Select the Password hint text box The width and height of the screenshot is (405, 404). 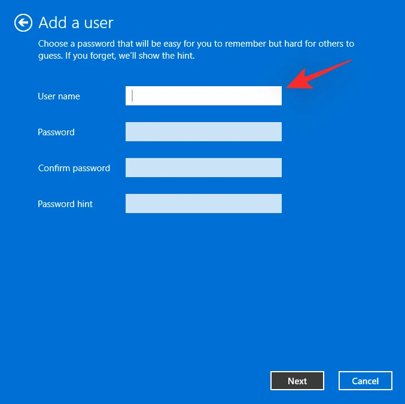point(203,203)
